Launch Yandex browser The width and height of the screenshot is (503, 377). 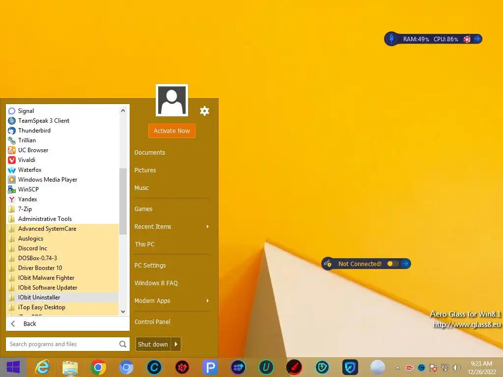point(62,199)
